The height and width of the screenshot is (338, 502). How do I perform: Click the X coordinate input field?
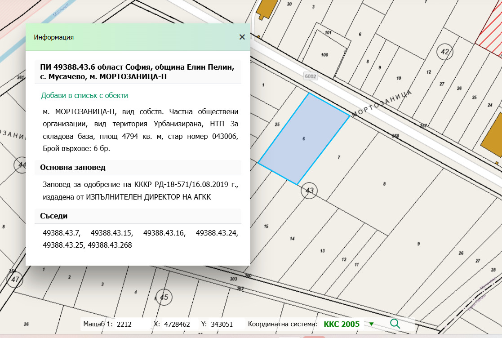[178, 324]
